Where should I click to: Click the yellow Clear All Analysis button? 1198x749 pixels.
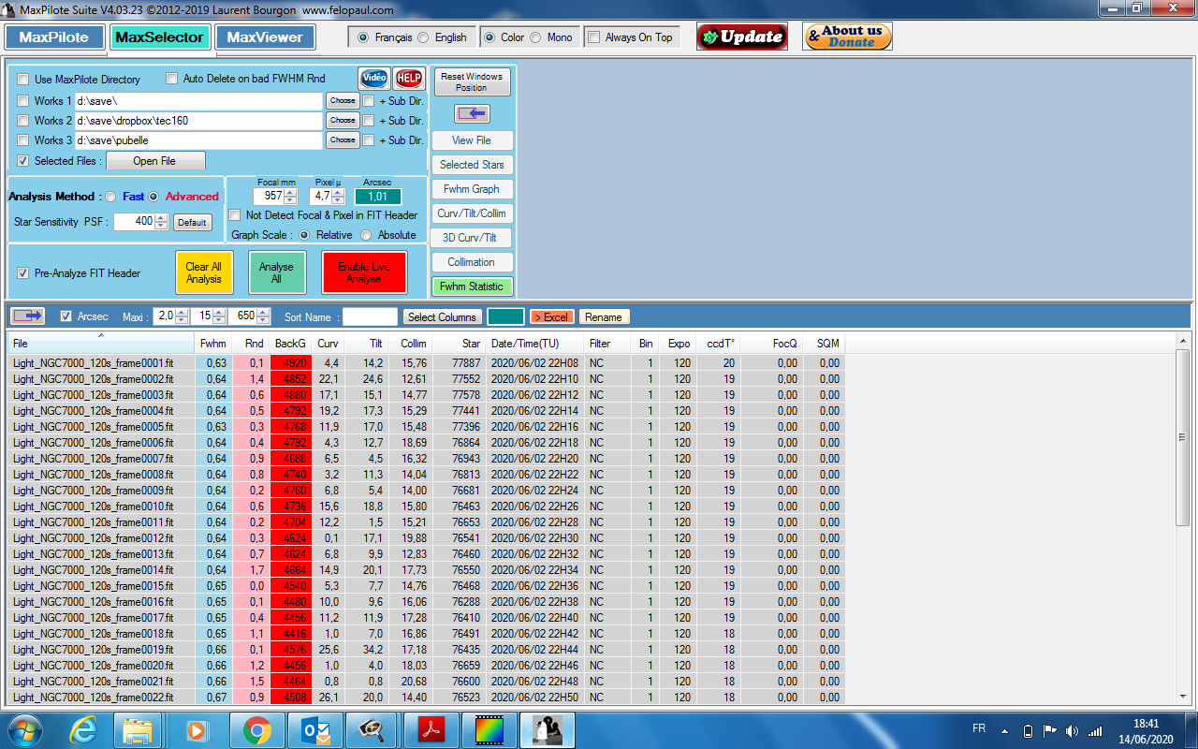[204, 272]
